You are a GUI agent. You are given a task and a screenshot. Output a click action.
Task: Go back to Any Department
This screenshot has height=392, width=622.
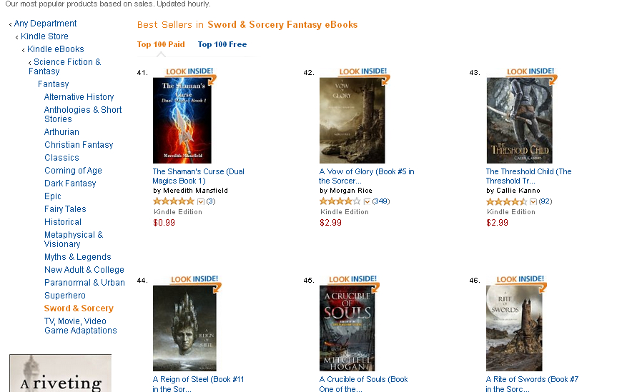click(x=45, y=24)
